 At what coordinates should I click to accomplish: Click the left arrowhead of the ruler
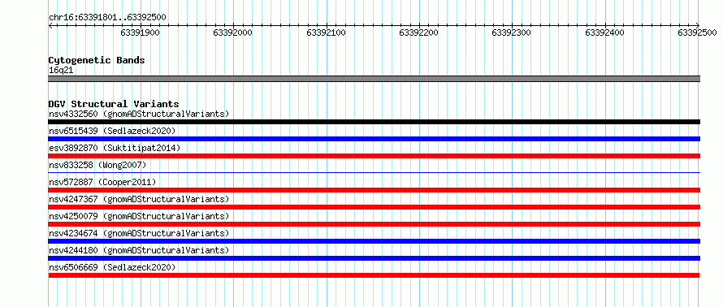(50, 25)
